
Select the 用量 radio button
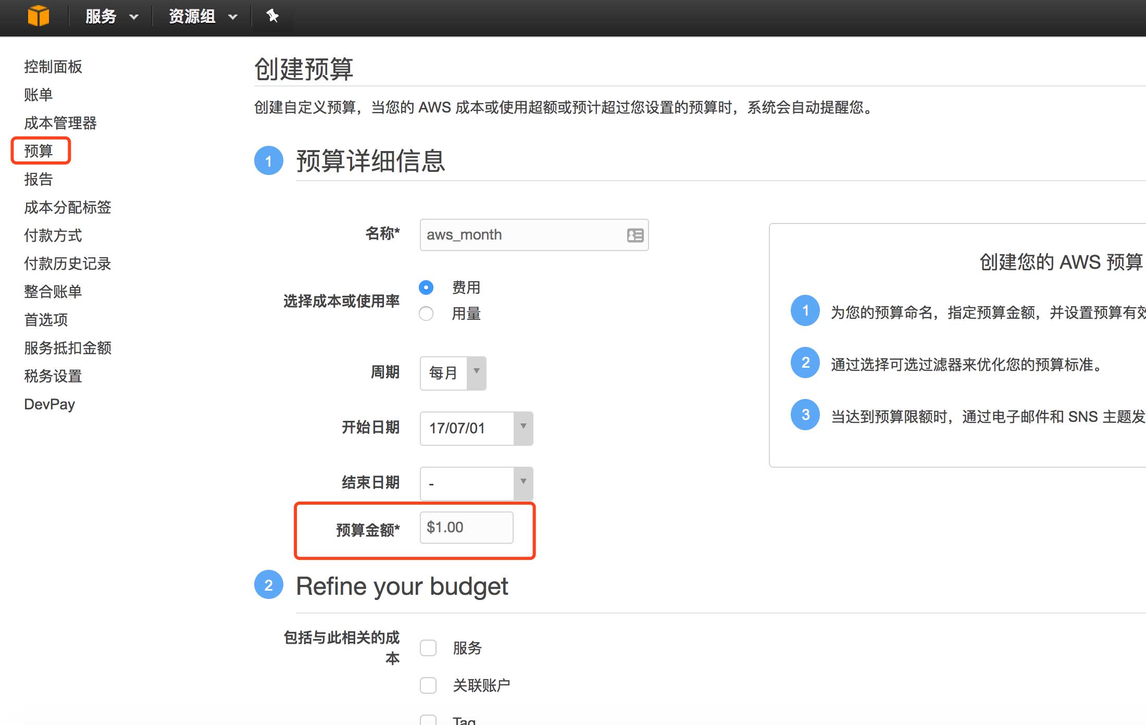pyautogui.click(x=426, y=314)
